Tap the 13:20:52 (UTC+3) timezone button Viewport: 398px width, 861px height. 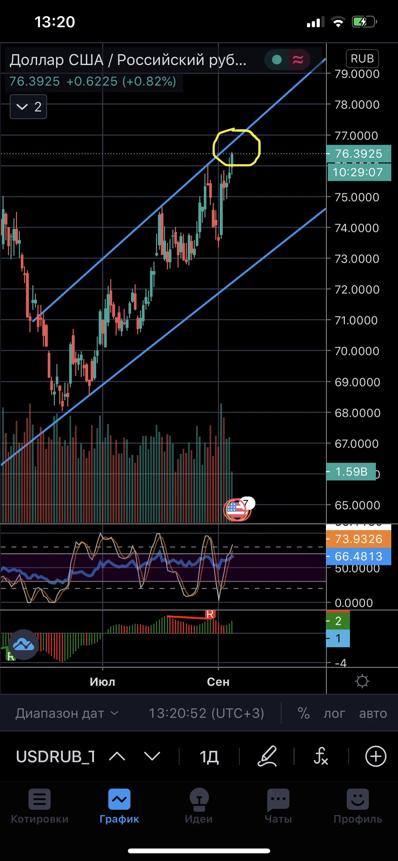coord(206,713)
